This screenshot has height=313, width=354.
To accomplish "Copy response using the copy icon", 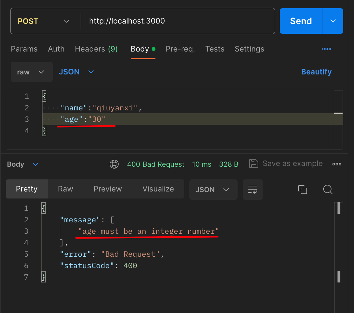I will [x=303, y=190].
